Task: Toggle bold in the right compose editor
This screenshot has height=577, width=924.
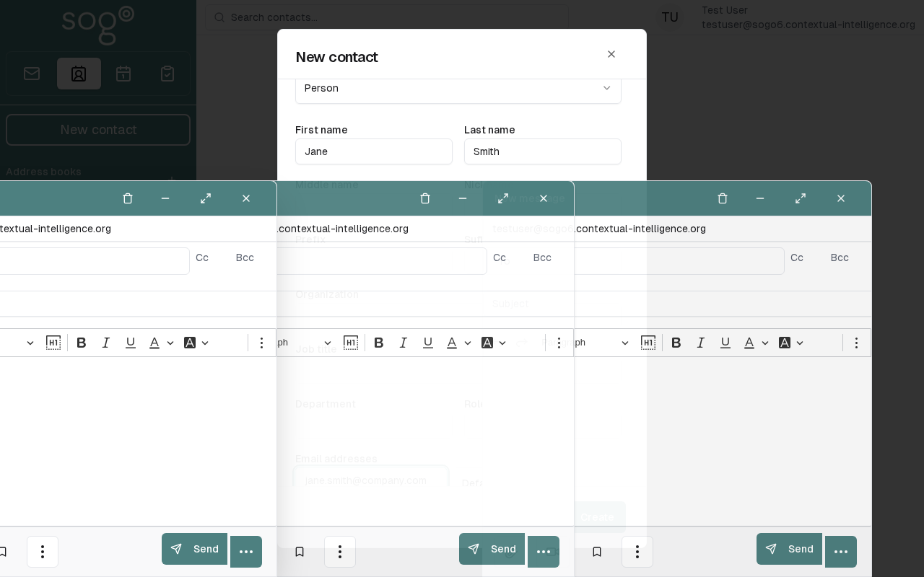Action: [676, 343]
